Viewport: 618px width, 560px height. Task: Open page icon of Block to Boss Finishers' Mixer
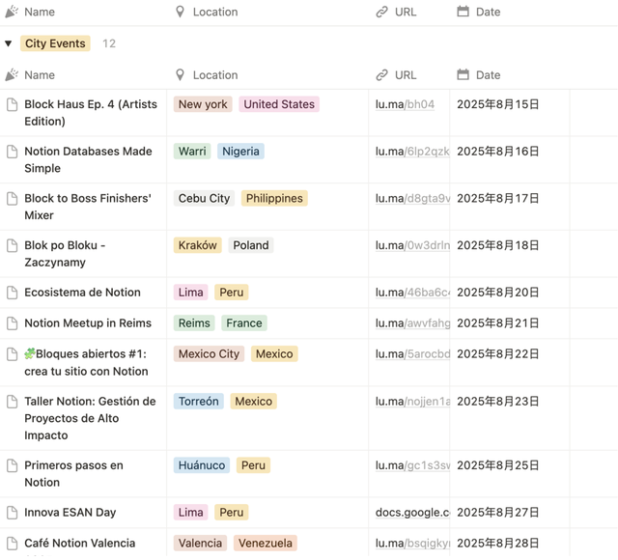pos(13,199)
